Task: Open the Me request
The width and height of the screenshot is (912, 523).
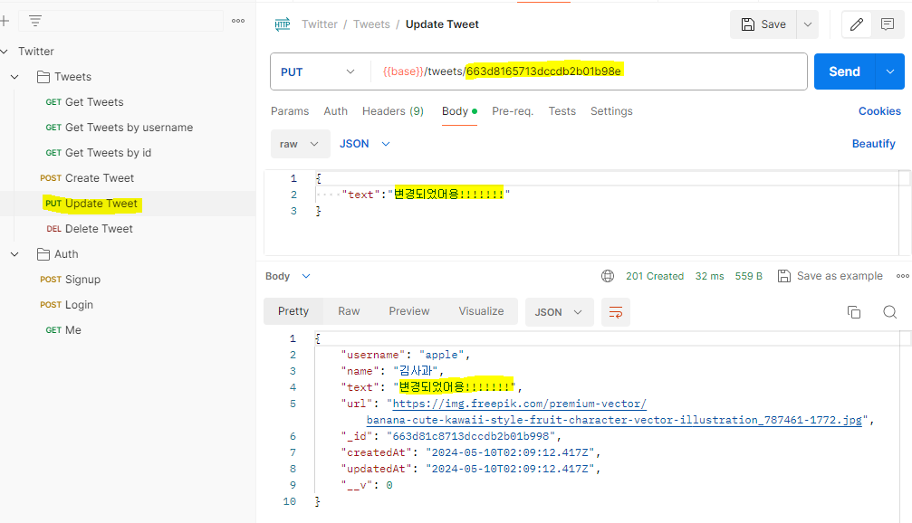Action: tap(63, 330)
